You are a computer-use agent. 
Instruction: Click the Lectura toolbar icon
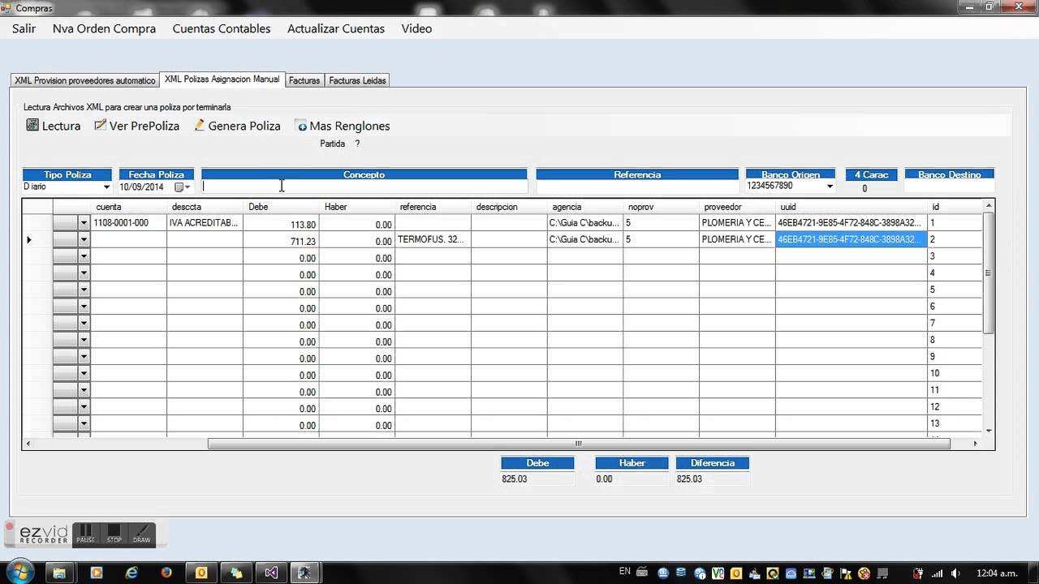[x=32, y=126]
